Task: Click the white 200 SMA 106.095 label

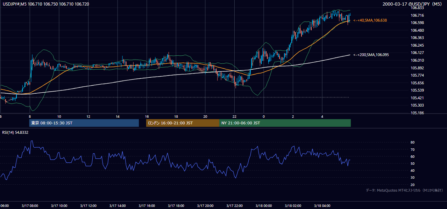Action: click(x=371, y=55)
